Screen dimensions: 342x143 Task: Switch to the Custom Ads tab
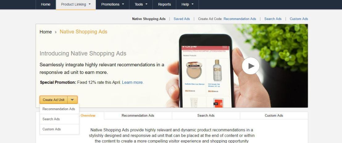(274, 115)
